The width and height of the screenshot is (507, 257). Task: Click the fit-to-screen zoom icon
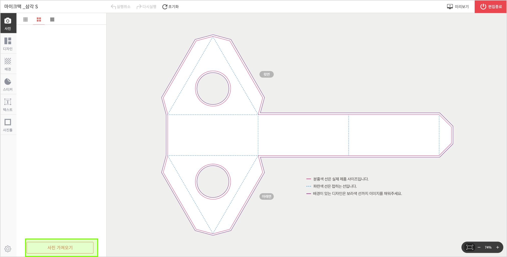(x=470, y=247)
